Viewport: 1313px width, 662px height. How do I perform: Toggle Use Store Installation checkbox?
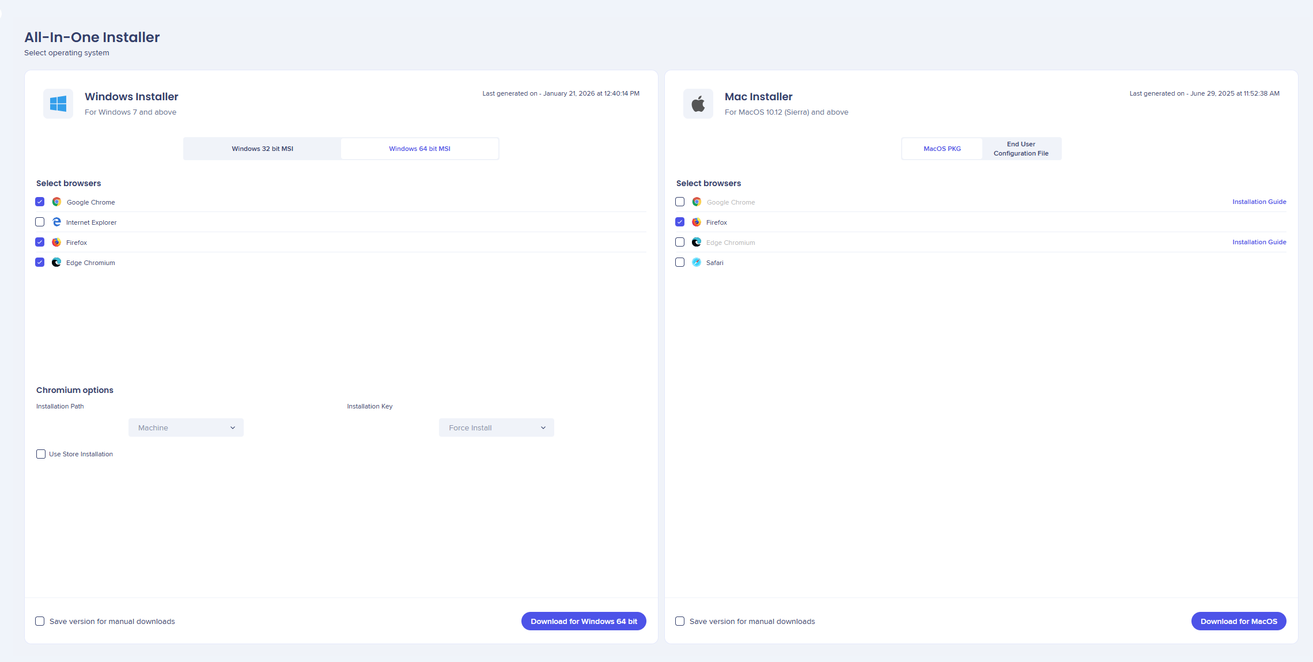pos(41,454)
